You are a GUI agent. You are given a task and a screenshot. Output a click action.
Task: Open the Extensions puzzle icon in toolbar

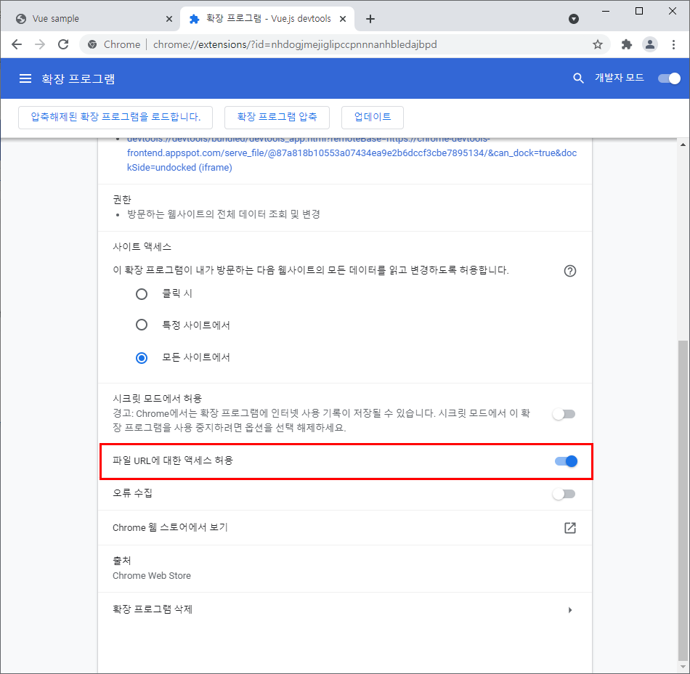pyautogui.click(x=626, y=44)
